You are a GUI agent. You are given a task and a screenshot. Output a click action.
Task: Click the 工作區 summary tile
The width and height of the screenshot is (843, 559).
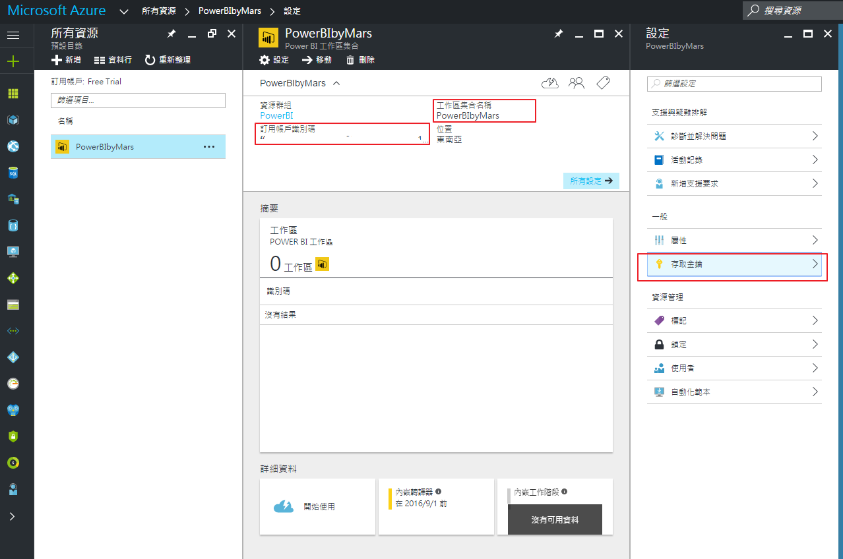[x=436, y=248]
